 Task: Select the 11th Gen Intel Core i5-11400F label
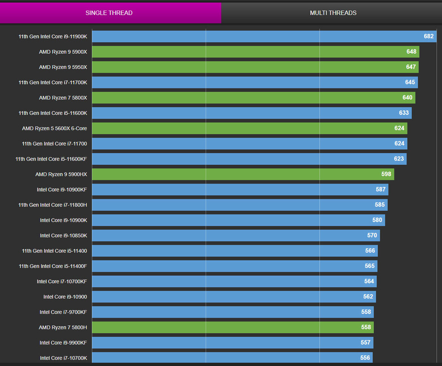(x=53, y=266)
